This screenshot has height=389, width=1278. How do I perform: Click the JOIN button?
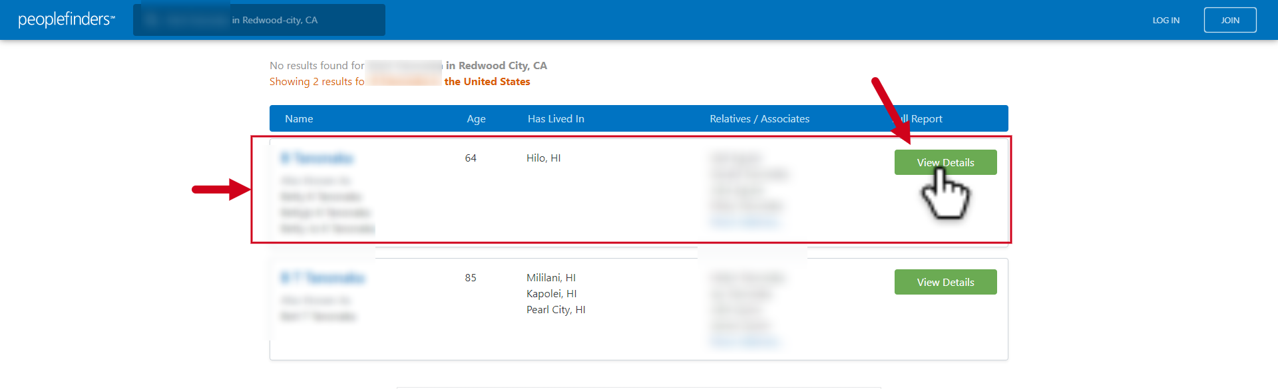1230,20
